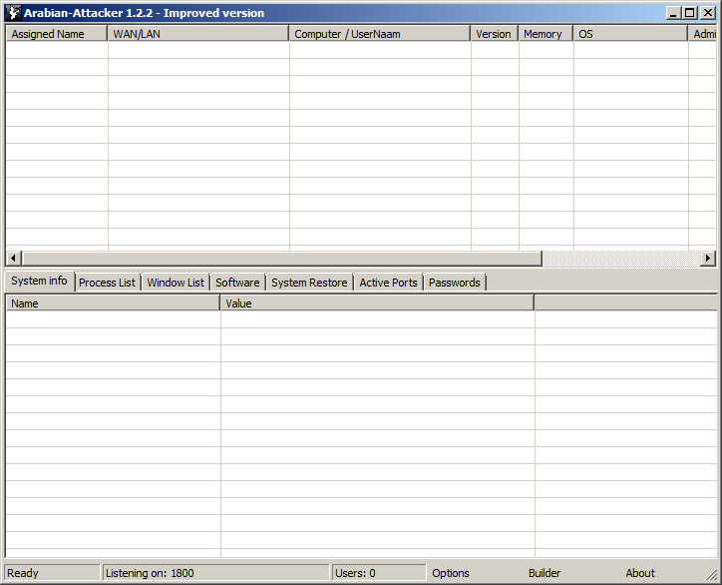Open the System Restore tab

[309, 283]
